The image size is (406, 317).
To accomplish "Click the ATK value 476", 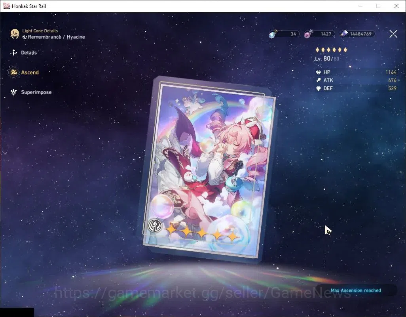I will point(392,80).
